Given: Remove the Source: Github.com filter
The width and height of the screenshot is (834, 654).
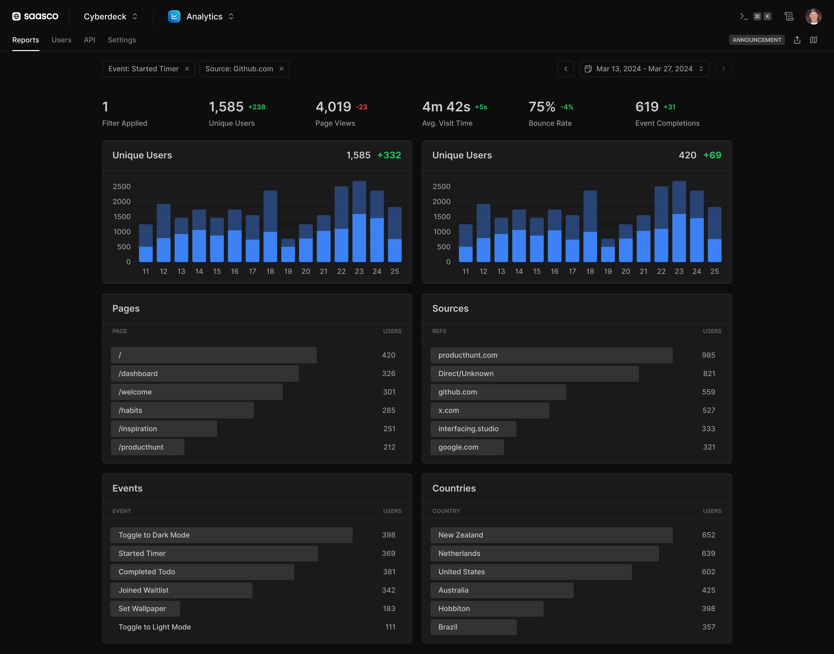Looking at the screenshot, I should [281, 69].
